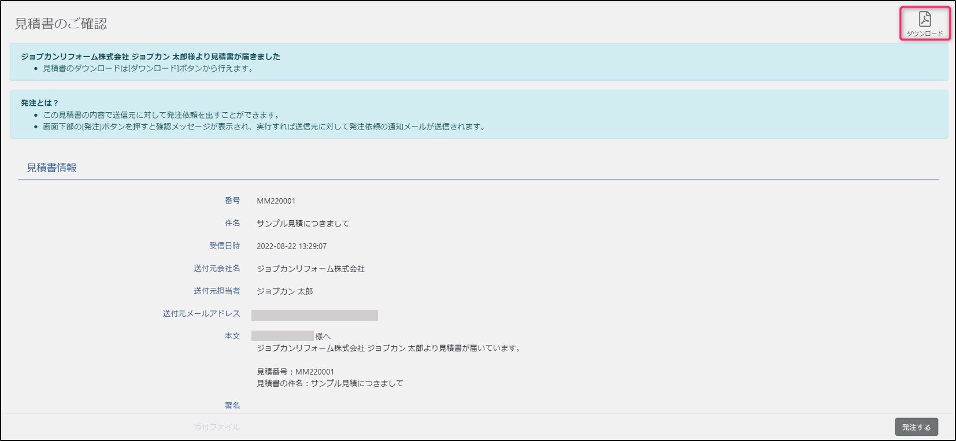Click the PDF download icon
The width and height of the screenshot is (956, 441).
click(924, 20)
